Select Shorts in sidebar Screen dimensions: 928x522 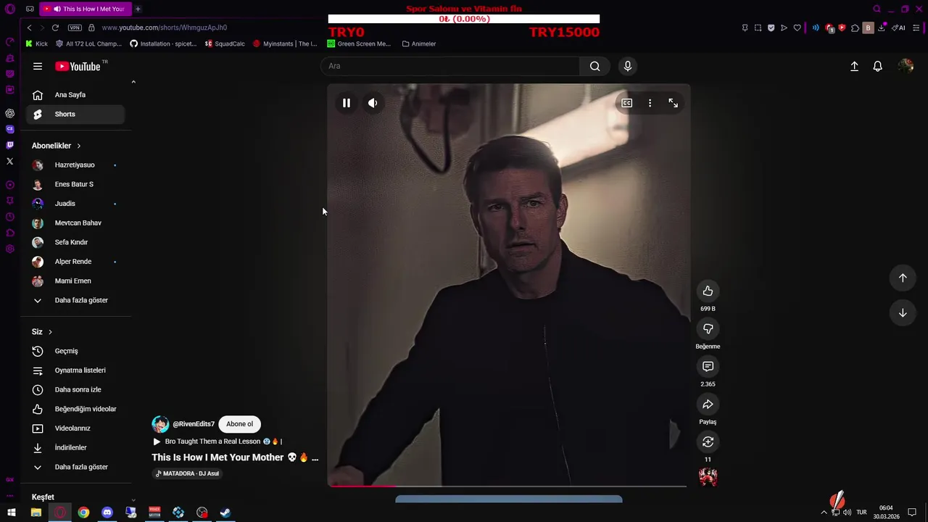[75, 115]
